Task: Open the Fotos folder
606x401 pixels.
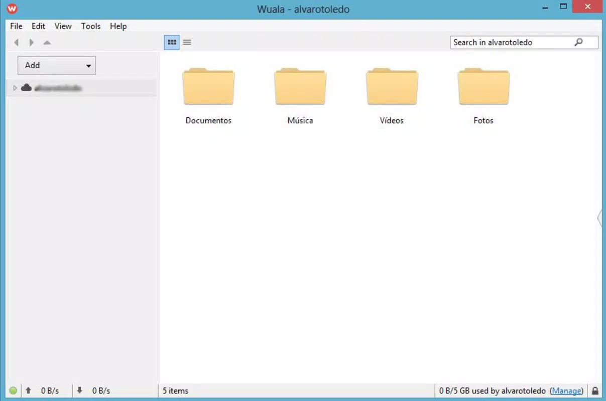Action: pyautogui.click(x=483, y=87)
